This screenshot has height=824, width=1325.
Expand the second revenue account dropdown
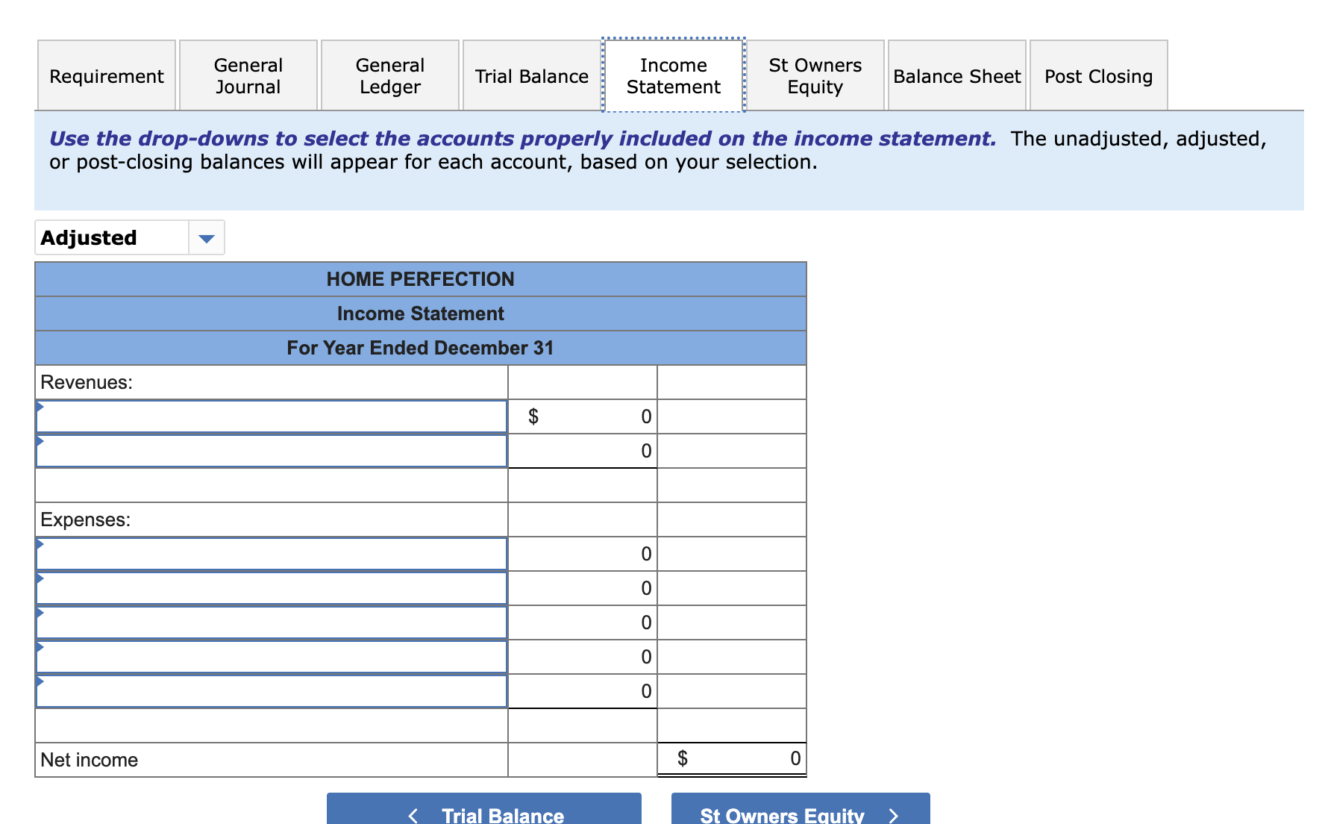(271, 451)
